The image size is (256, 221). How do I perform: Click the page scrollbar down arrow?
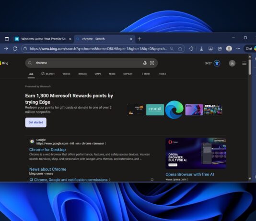pyautogui.click(x=250, y=178)
